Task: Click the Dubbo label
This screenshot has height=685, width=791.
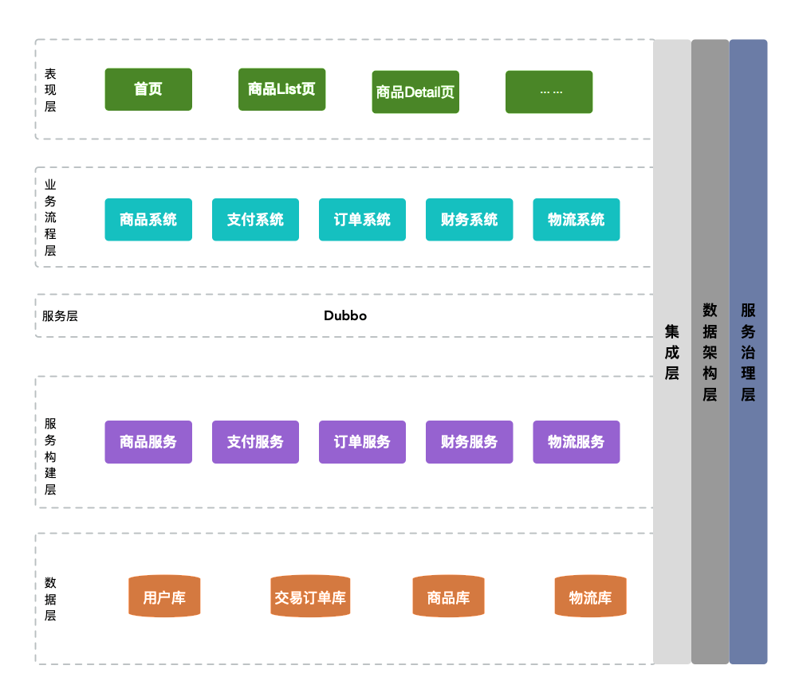Action: (x=345, y=315)
